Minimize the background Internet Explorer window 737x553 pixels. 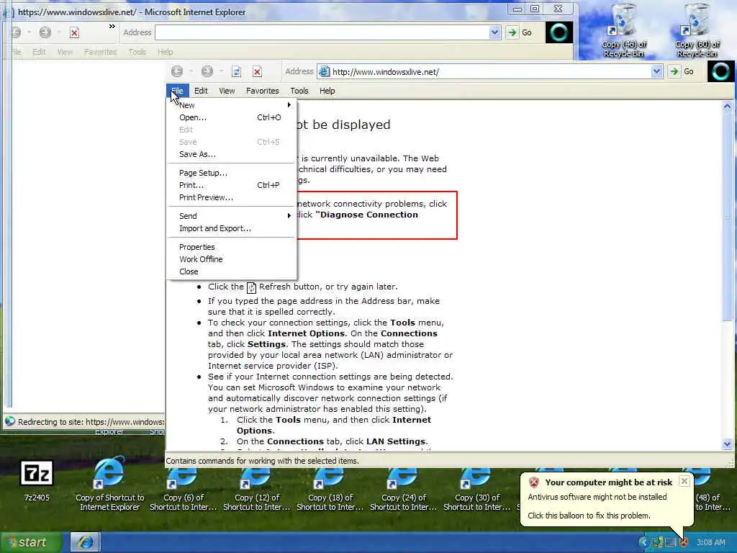(x=517, y=9)
